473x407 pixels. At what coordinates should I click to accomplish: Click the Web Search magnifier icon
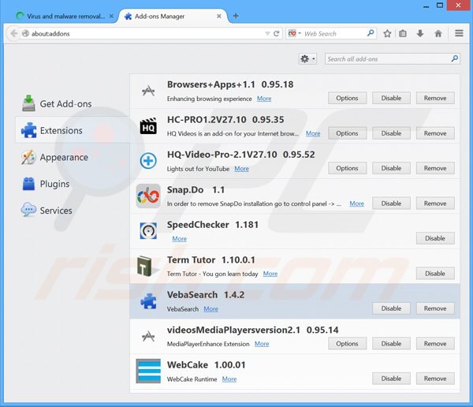click(371, 33)
